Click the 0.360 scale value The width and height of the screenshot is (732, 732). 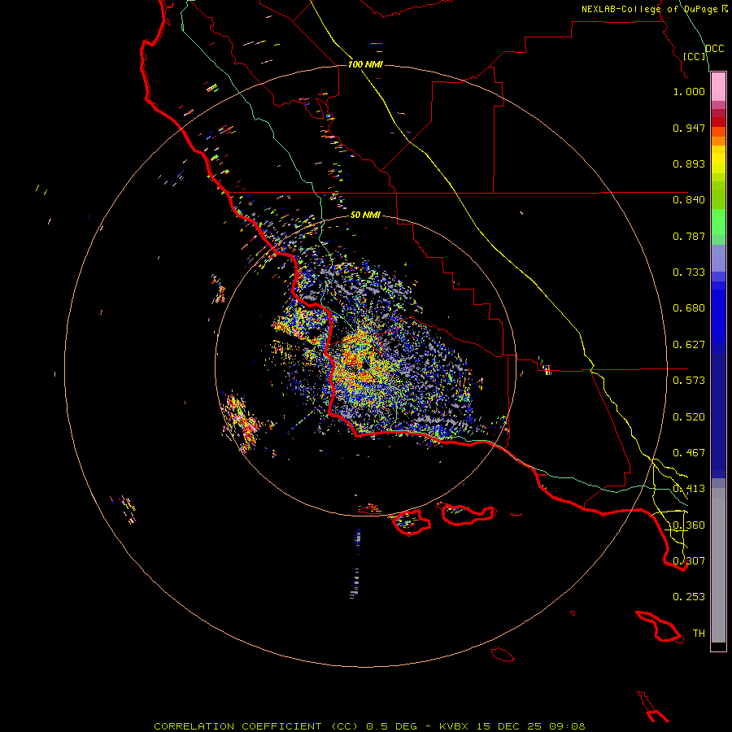(x=689, y=525)
